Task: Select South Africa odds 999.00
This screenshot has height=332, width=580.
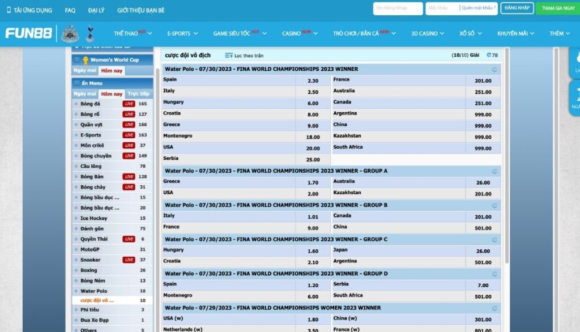Action: coord(483,148)
